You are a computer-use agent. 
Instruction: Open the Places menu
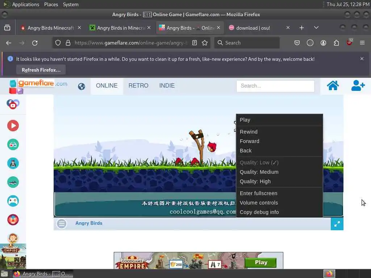(x=51, y=4)
